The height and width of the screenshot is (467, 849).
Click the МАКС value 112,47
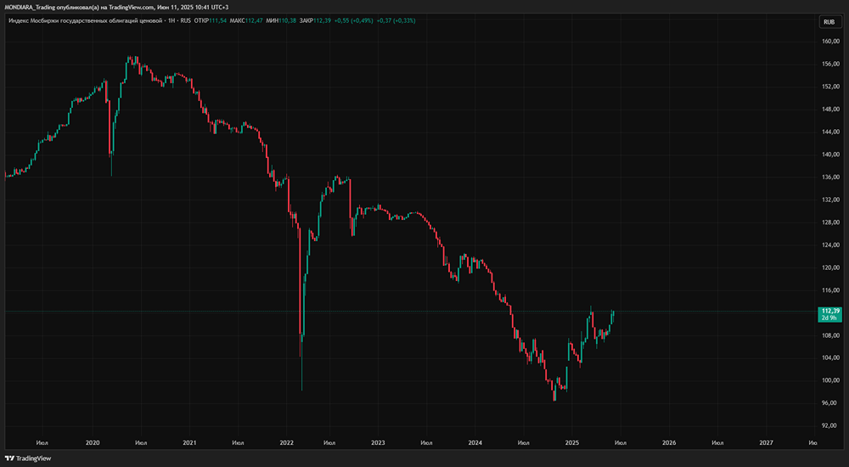pos(254,20)
